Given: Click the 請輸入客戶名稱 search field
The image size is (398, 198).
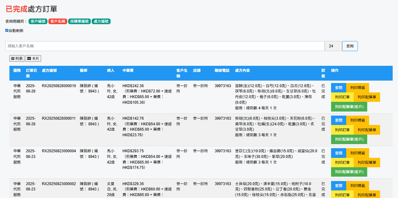Looking at the screenshot, I should 165,46.
